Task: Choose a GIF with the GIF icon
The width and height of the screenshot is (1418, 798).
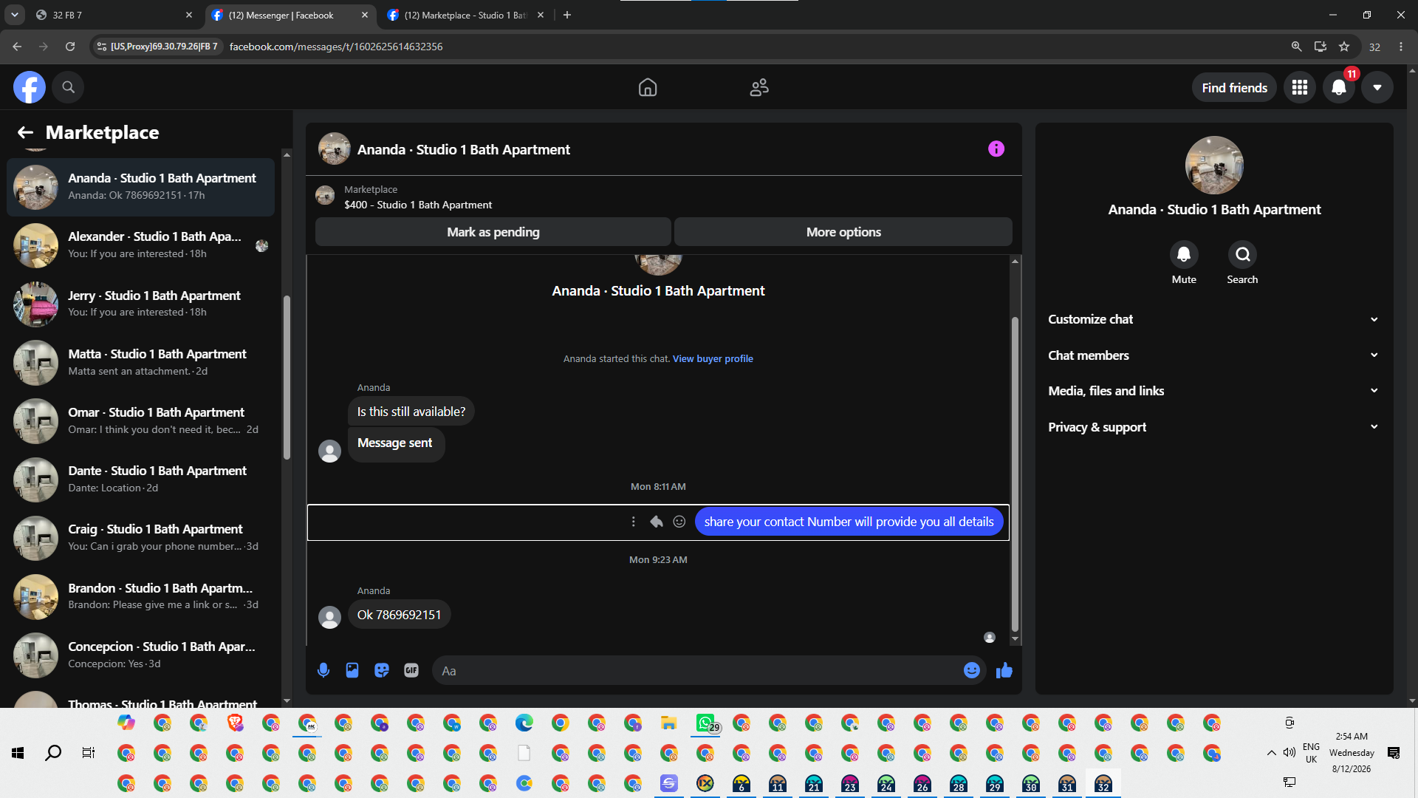Action: pyautogui.click(x=411, y=670)
